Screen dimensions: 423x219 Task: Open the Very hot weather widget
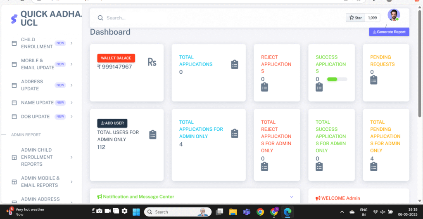coord(26,212)
